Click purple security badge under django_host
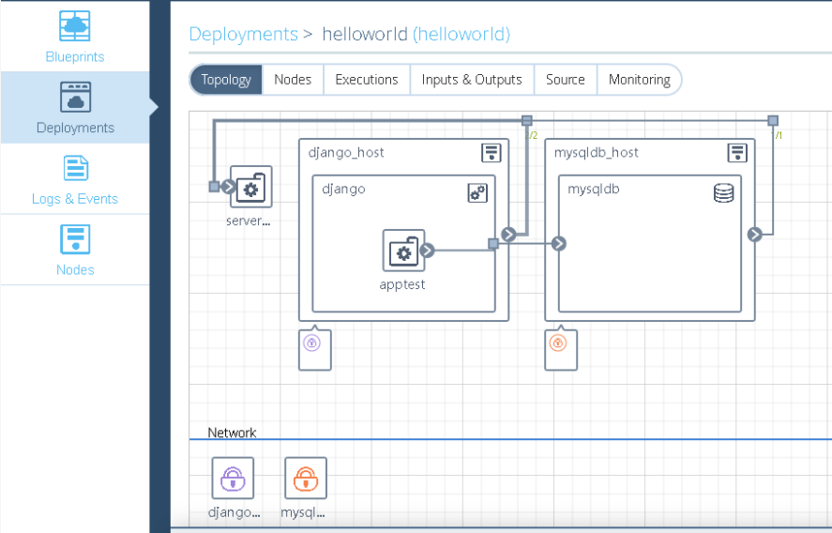Viewport: 832px width, 533px height. click(x=312, y=343)
